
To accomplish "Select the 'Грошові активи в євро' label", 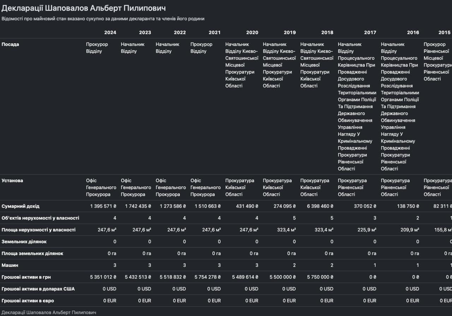I will point(28,300).
